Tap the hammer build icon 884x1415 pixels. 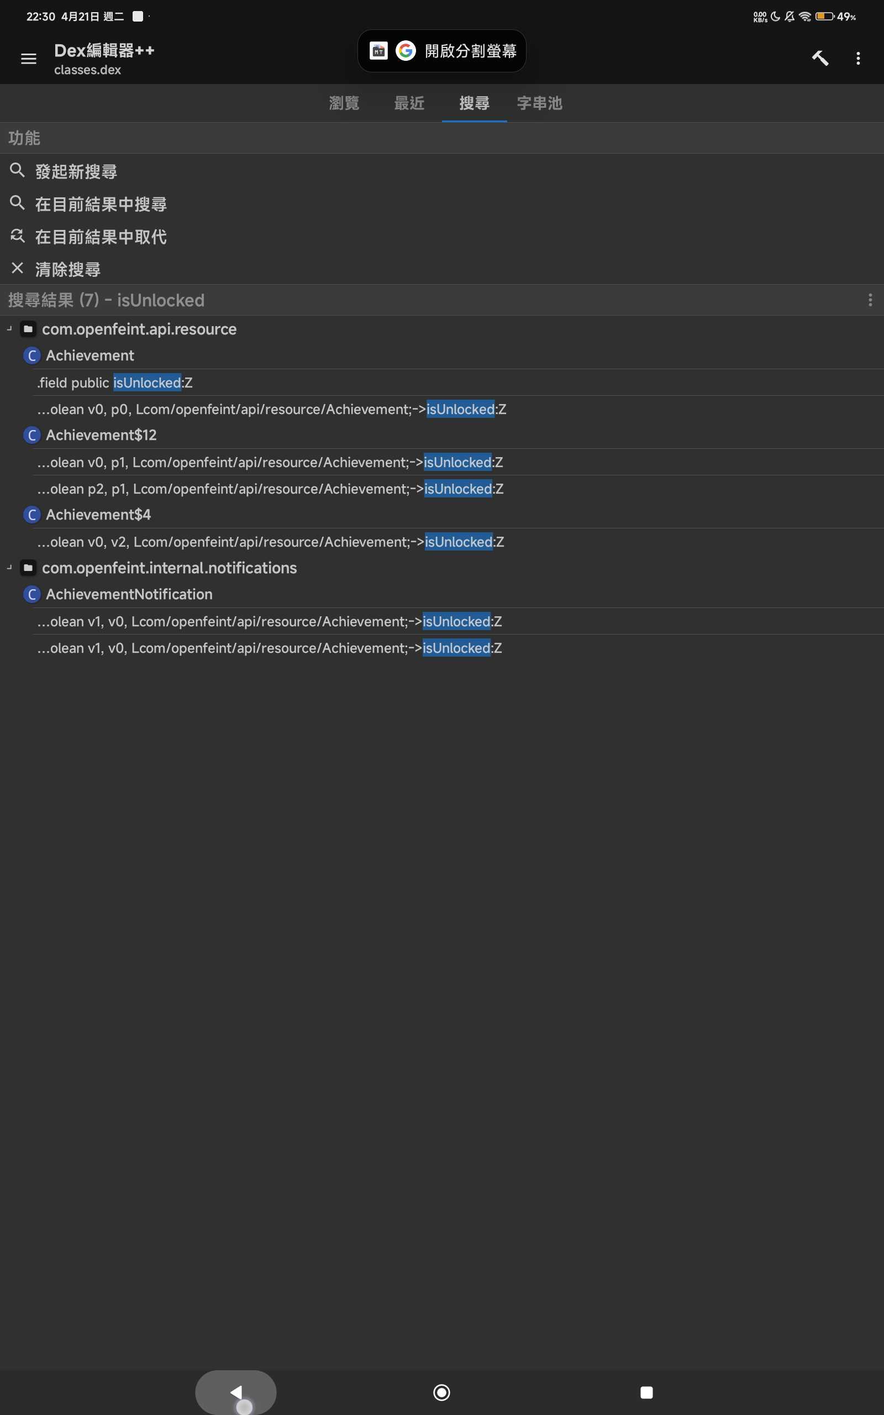coord(820,59)
